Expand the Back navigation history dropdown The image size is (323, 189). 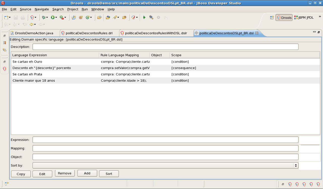pos(35,24)
